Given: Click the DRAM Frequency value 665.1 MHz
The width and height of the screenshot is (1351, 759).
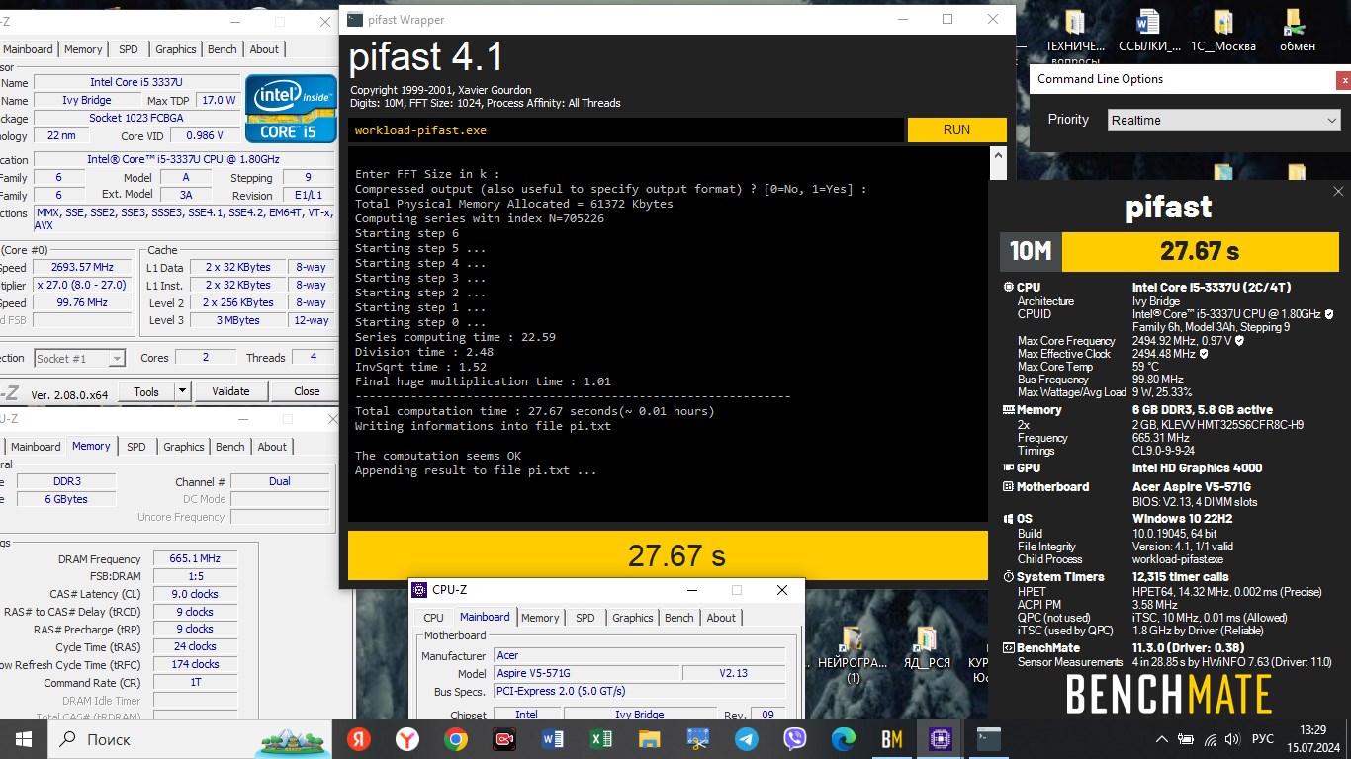Looking at the screenshot, I should 195,558.
